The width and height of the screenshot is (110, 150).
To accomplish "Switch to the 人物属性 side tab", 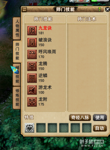I will point(17,28).
